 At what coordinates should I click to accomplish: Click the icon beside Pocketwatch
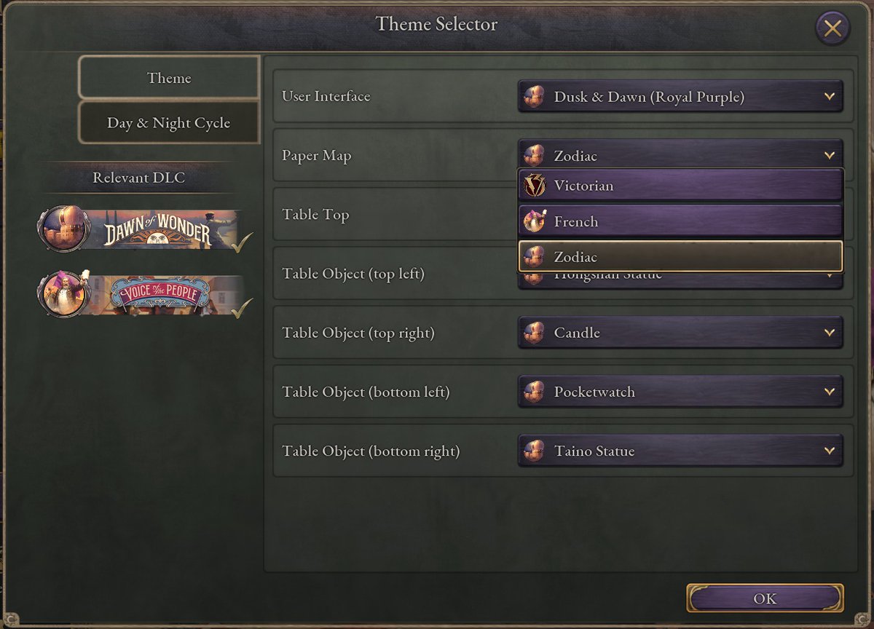tap(535, 392)
